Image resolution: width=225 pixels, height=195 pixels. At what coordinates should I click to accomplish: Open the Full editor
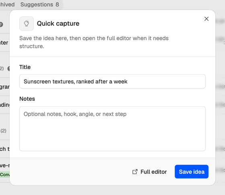149,172
